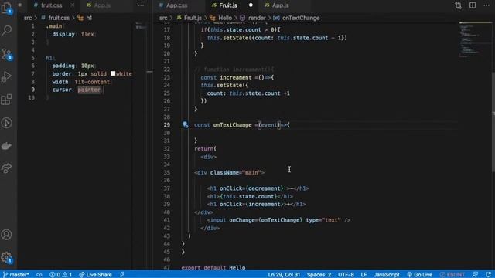Open the Extensions view
Image resolution: width=495 pixels, height=278 pixels.
(x=7, y=100)
